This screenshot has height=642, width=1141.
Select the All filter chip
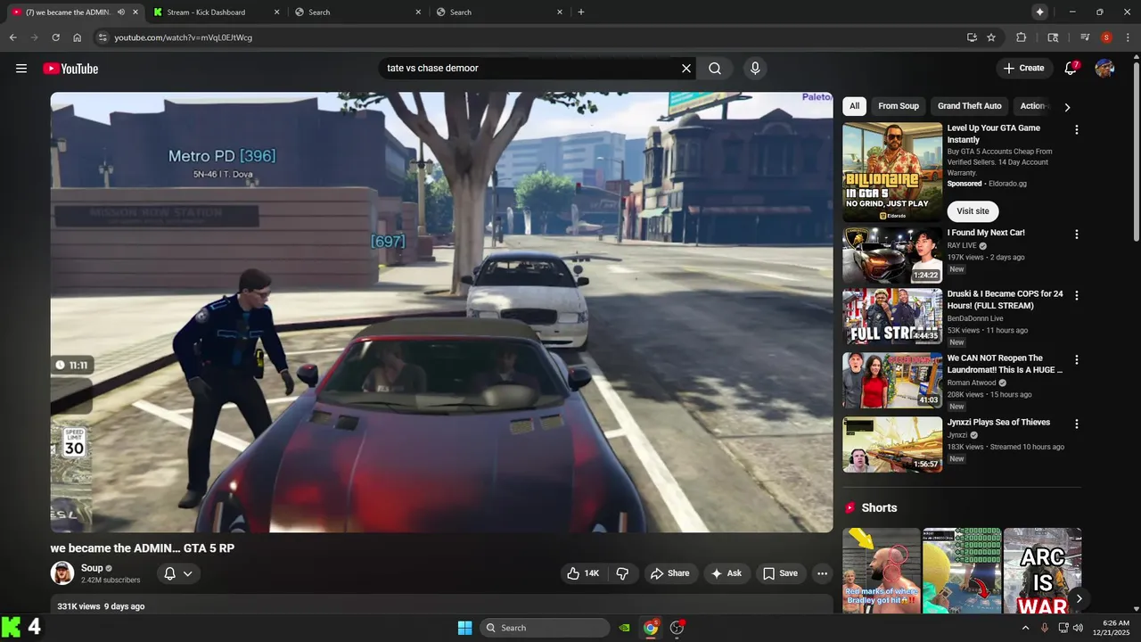coord(854,106)
